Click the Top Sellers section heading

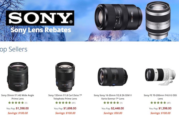point(14,49)
